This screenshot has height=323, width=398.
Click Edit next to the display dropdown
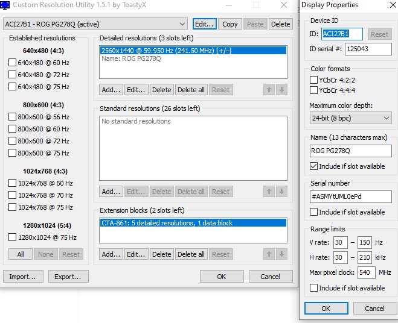204,24
